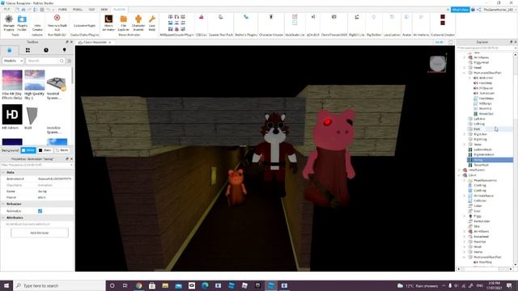
Task: Collapse the Attributes section in Properties
Action: [3, 217]
